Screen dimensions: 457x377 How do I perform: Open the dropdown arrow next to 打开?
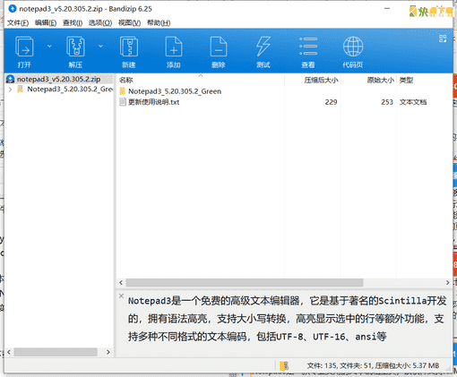click(x=49, y=46)
